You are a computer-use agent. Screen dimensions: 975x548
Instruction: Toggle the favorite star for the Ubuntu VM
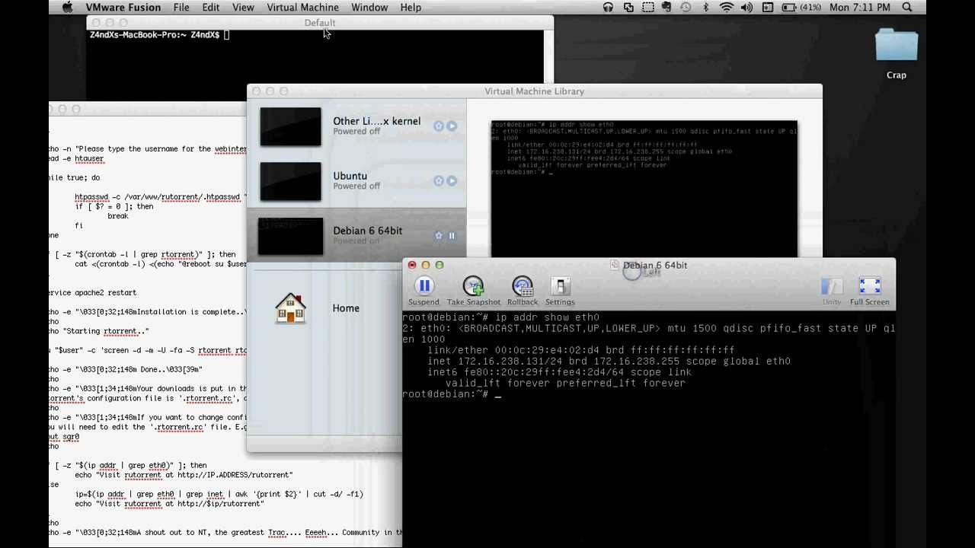439,181
